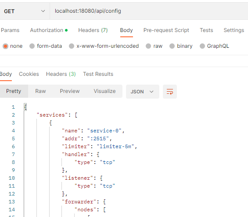This screenshot has height=217, width=248.
Task: Open the response Cookies tab
Action: 29,74
